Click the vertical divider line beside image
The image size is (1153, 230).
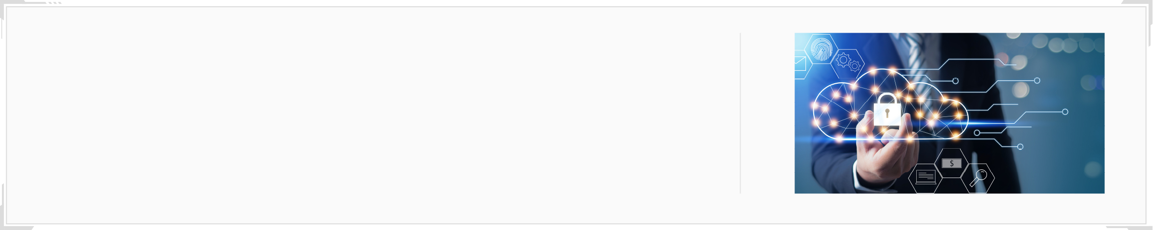coord(740,113)
